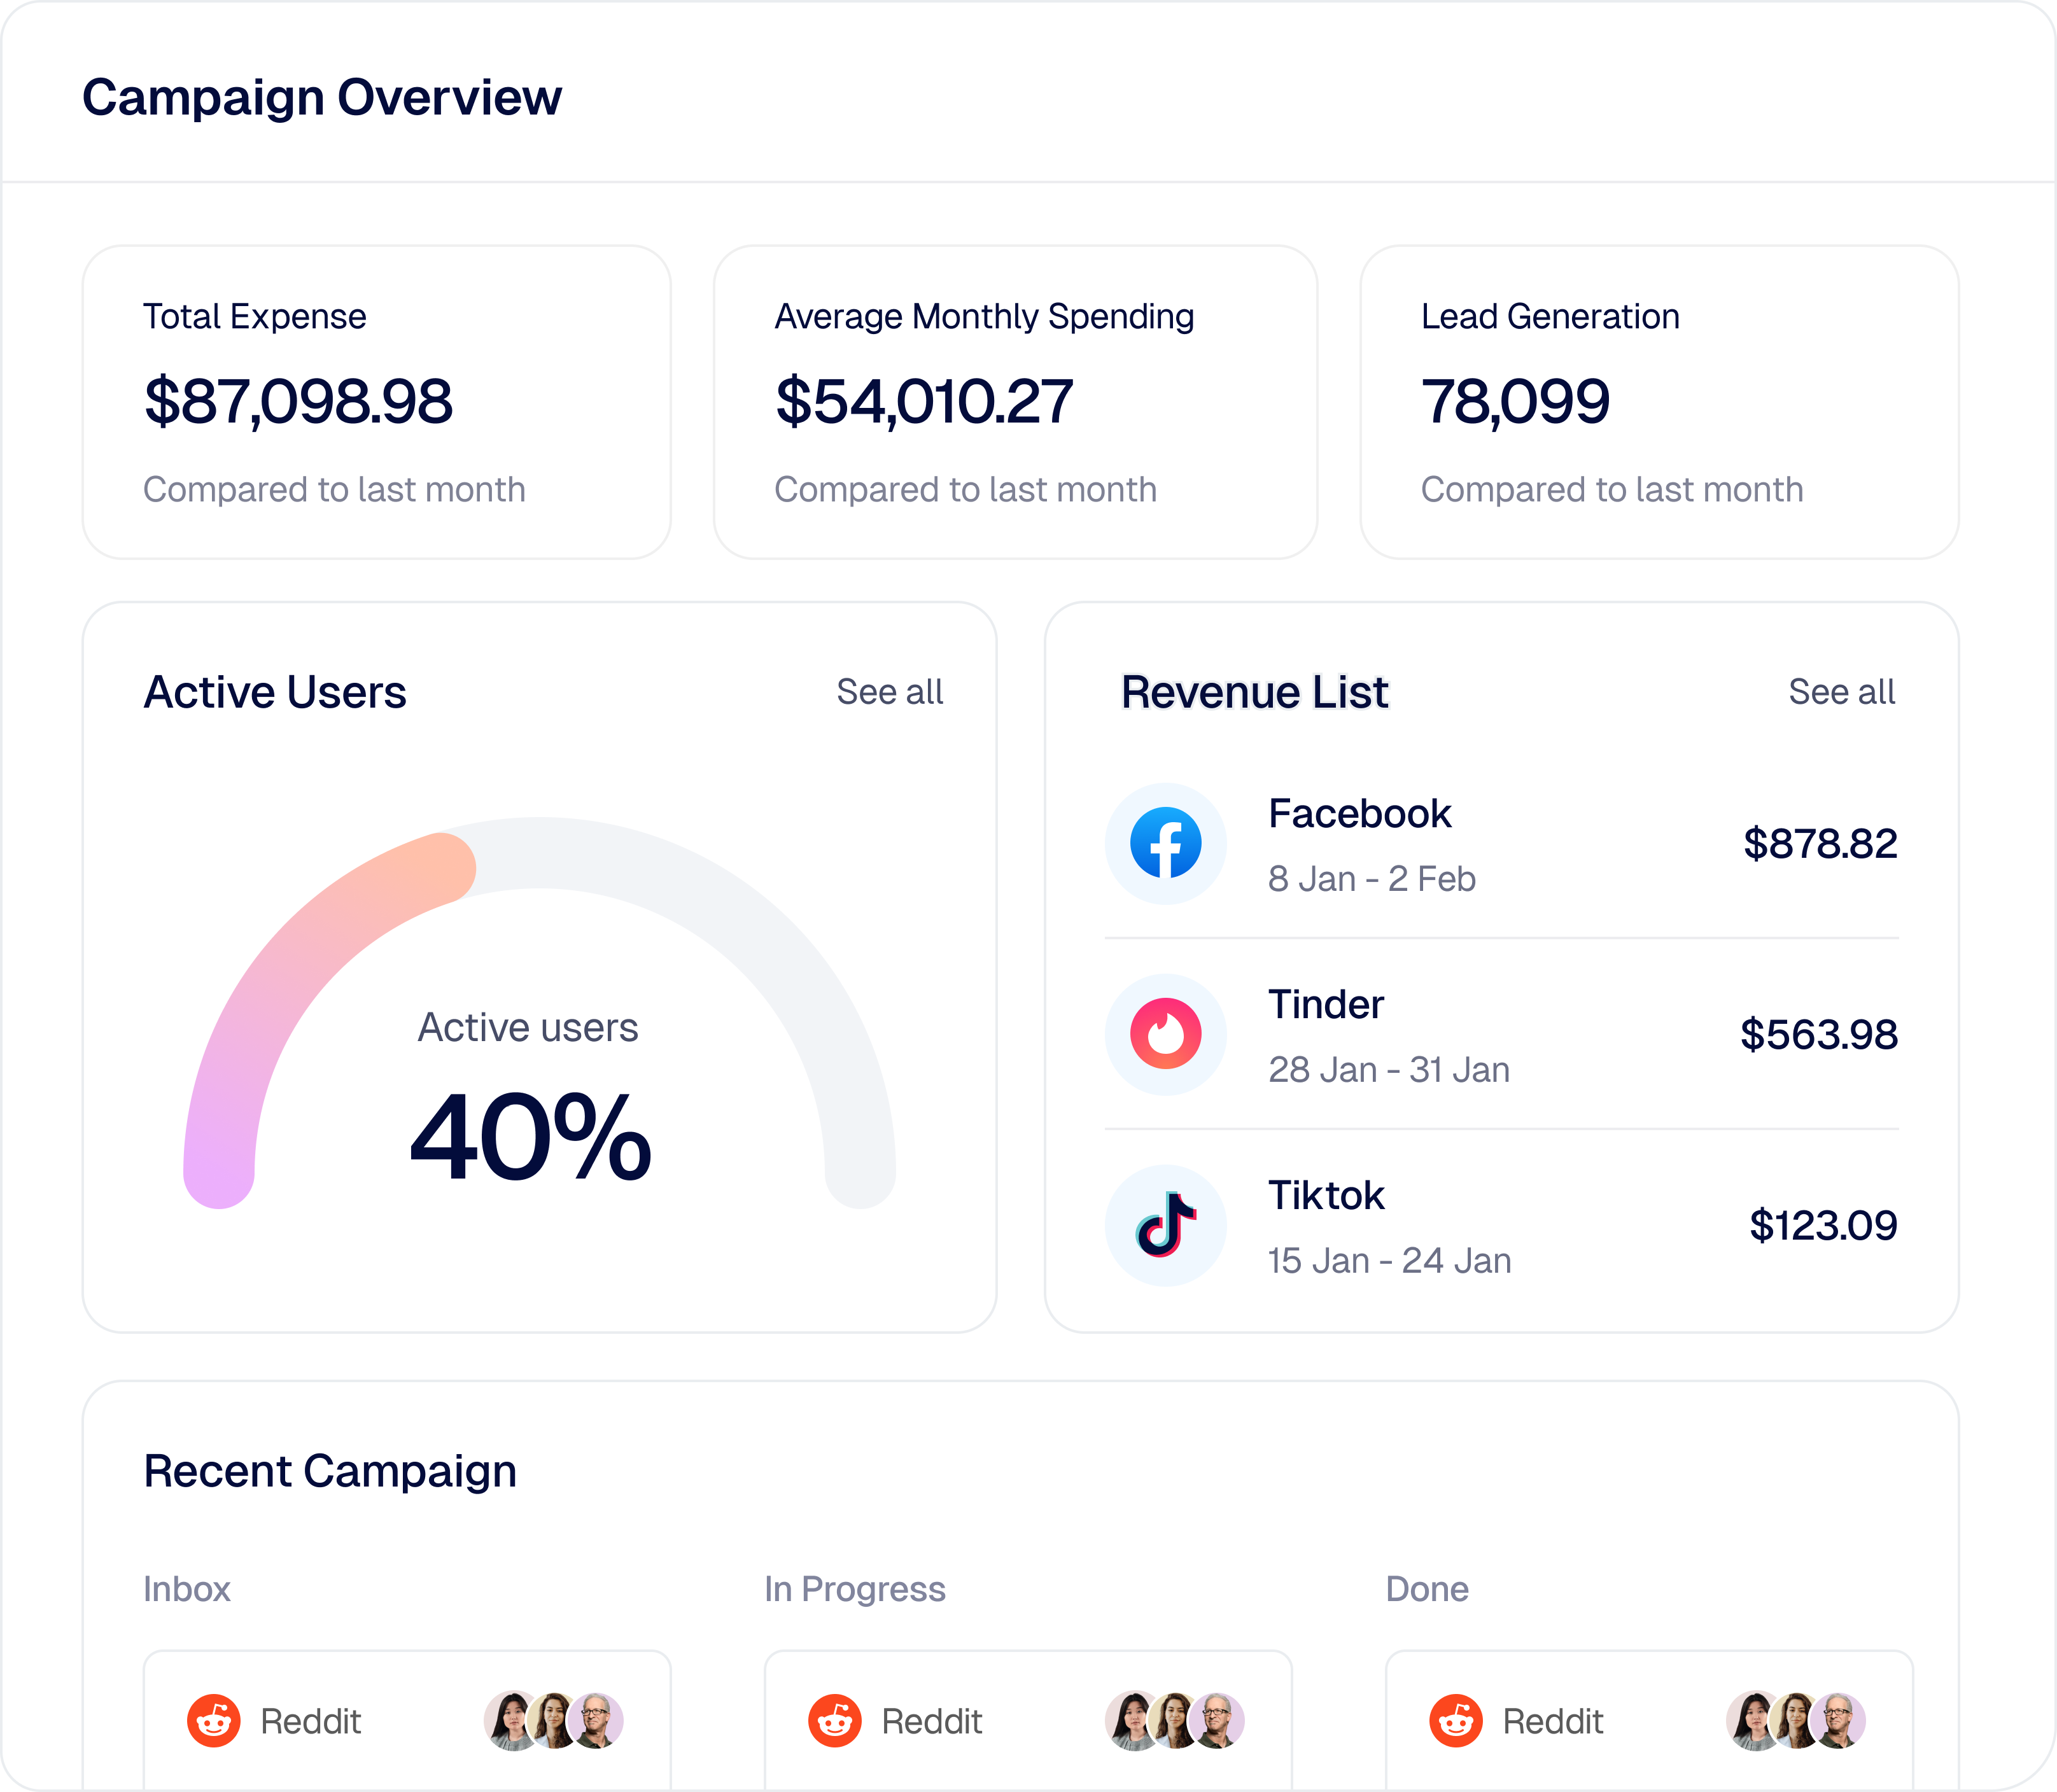Select the Inbox column heading
Viewport: 2057px width, 1792px height.
pos(187,1589)
